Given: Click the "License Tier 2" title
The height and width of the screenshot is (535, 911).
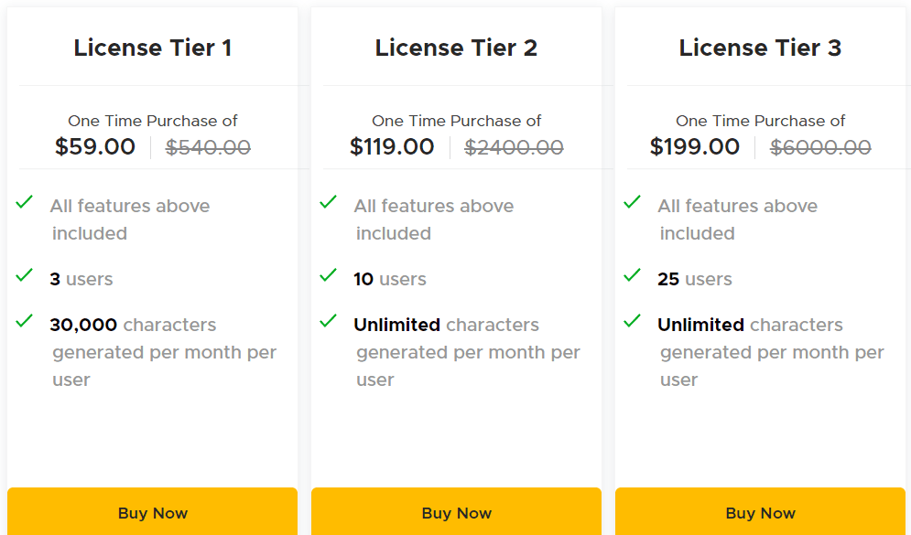Looking at the screenshot, I should click(456, 48).
